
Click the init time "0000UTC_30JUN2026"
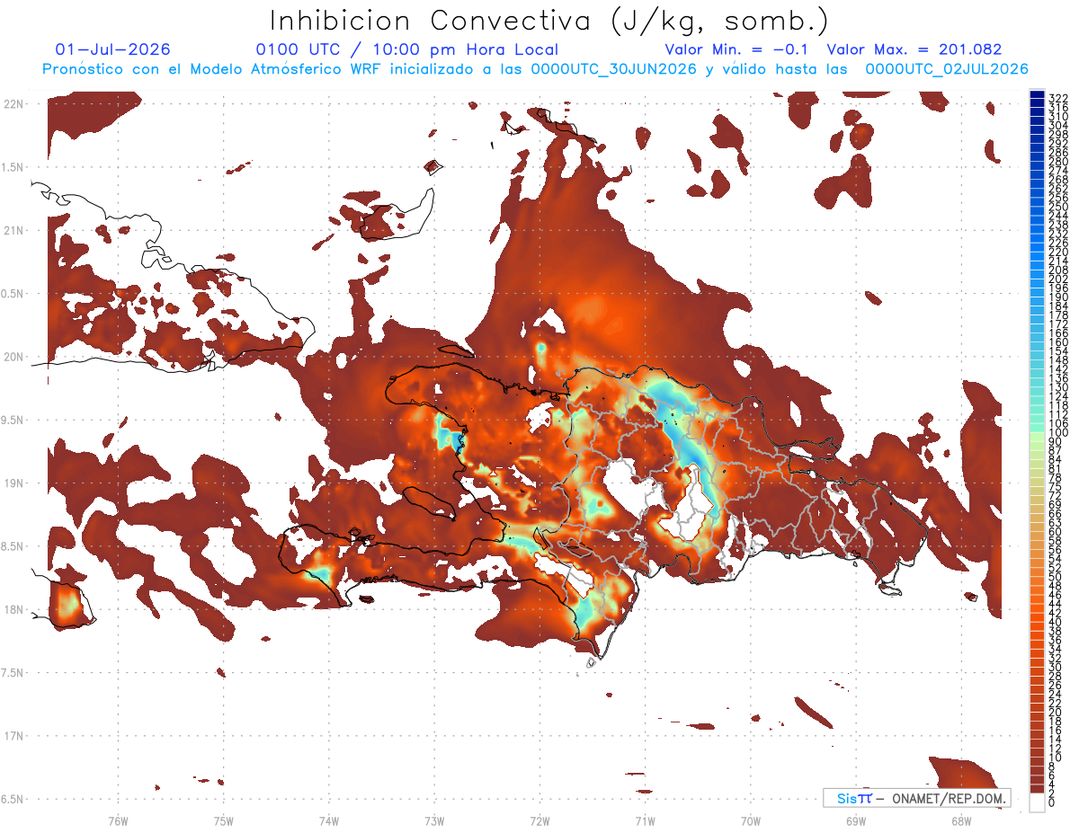coord(613,69)
